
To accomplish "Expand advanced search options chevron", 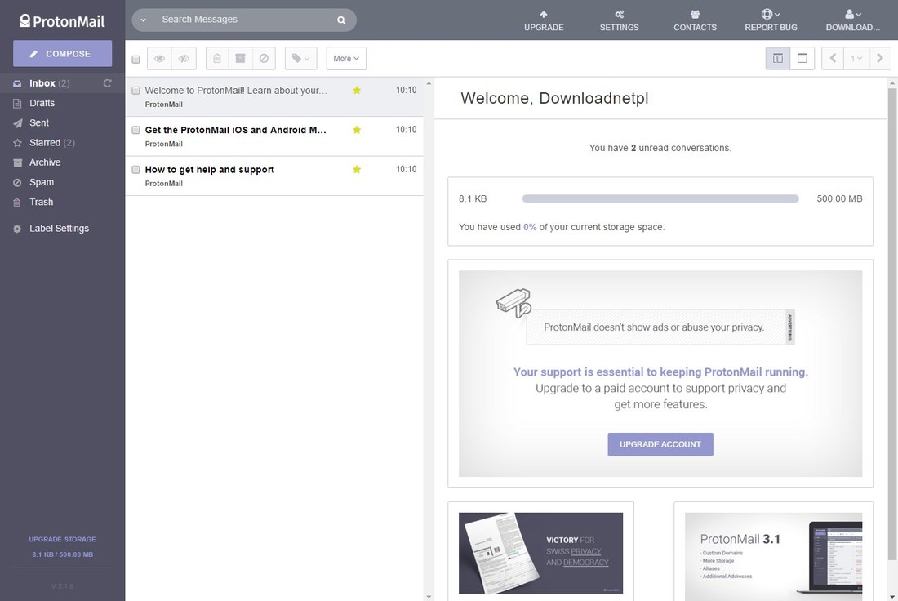I will pos(143,20).
